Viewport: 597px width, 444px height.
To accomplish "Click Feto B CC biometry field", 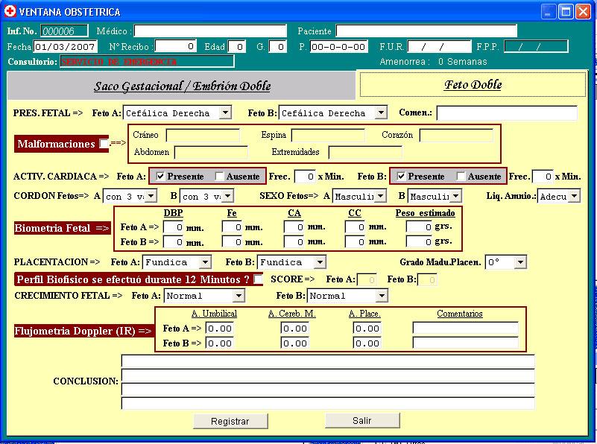I will 355,242.
